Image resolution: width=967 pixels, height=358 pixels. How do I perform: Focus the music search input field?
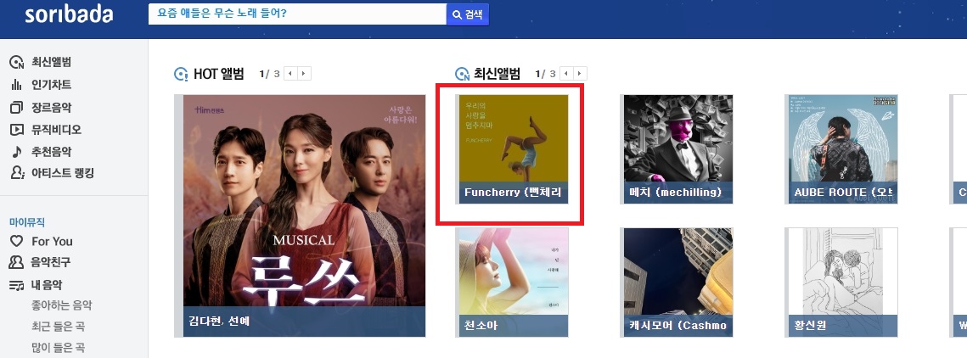pos(297,14)
